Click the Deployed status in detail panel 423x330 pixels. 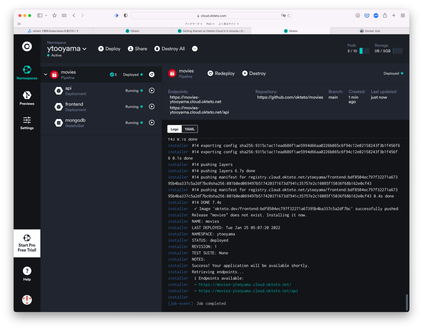click(x=393, y=73)
